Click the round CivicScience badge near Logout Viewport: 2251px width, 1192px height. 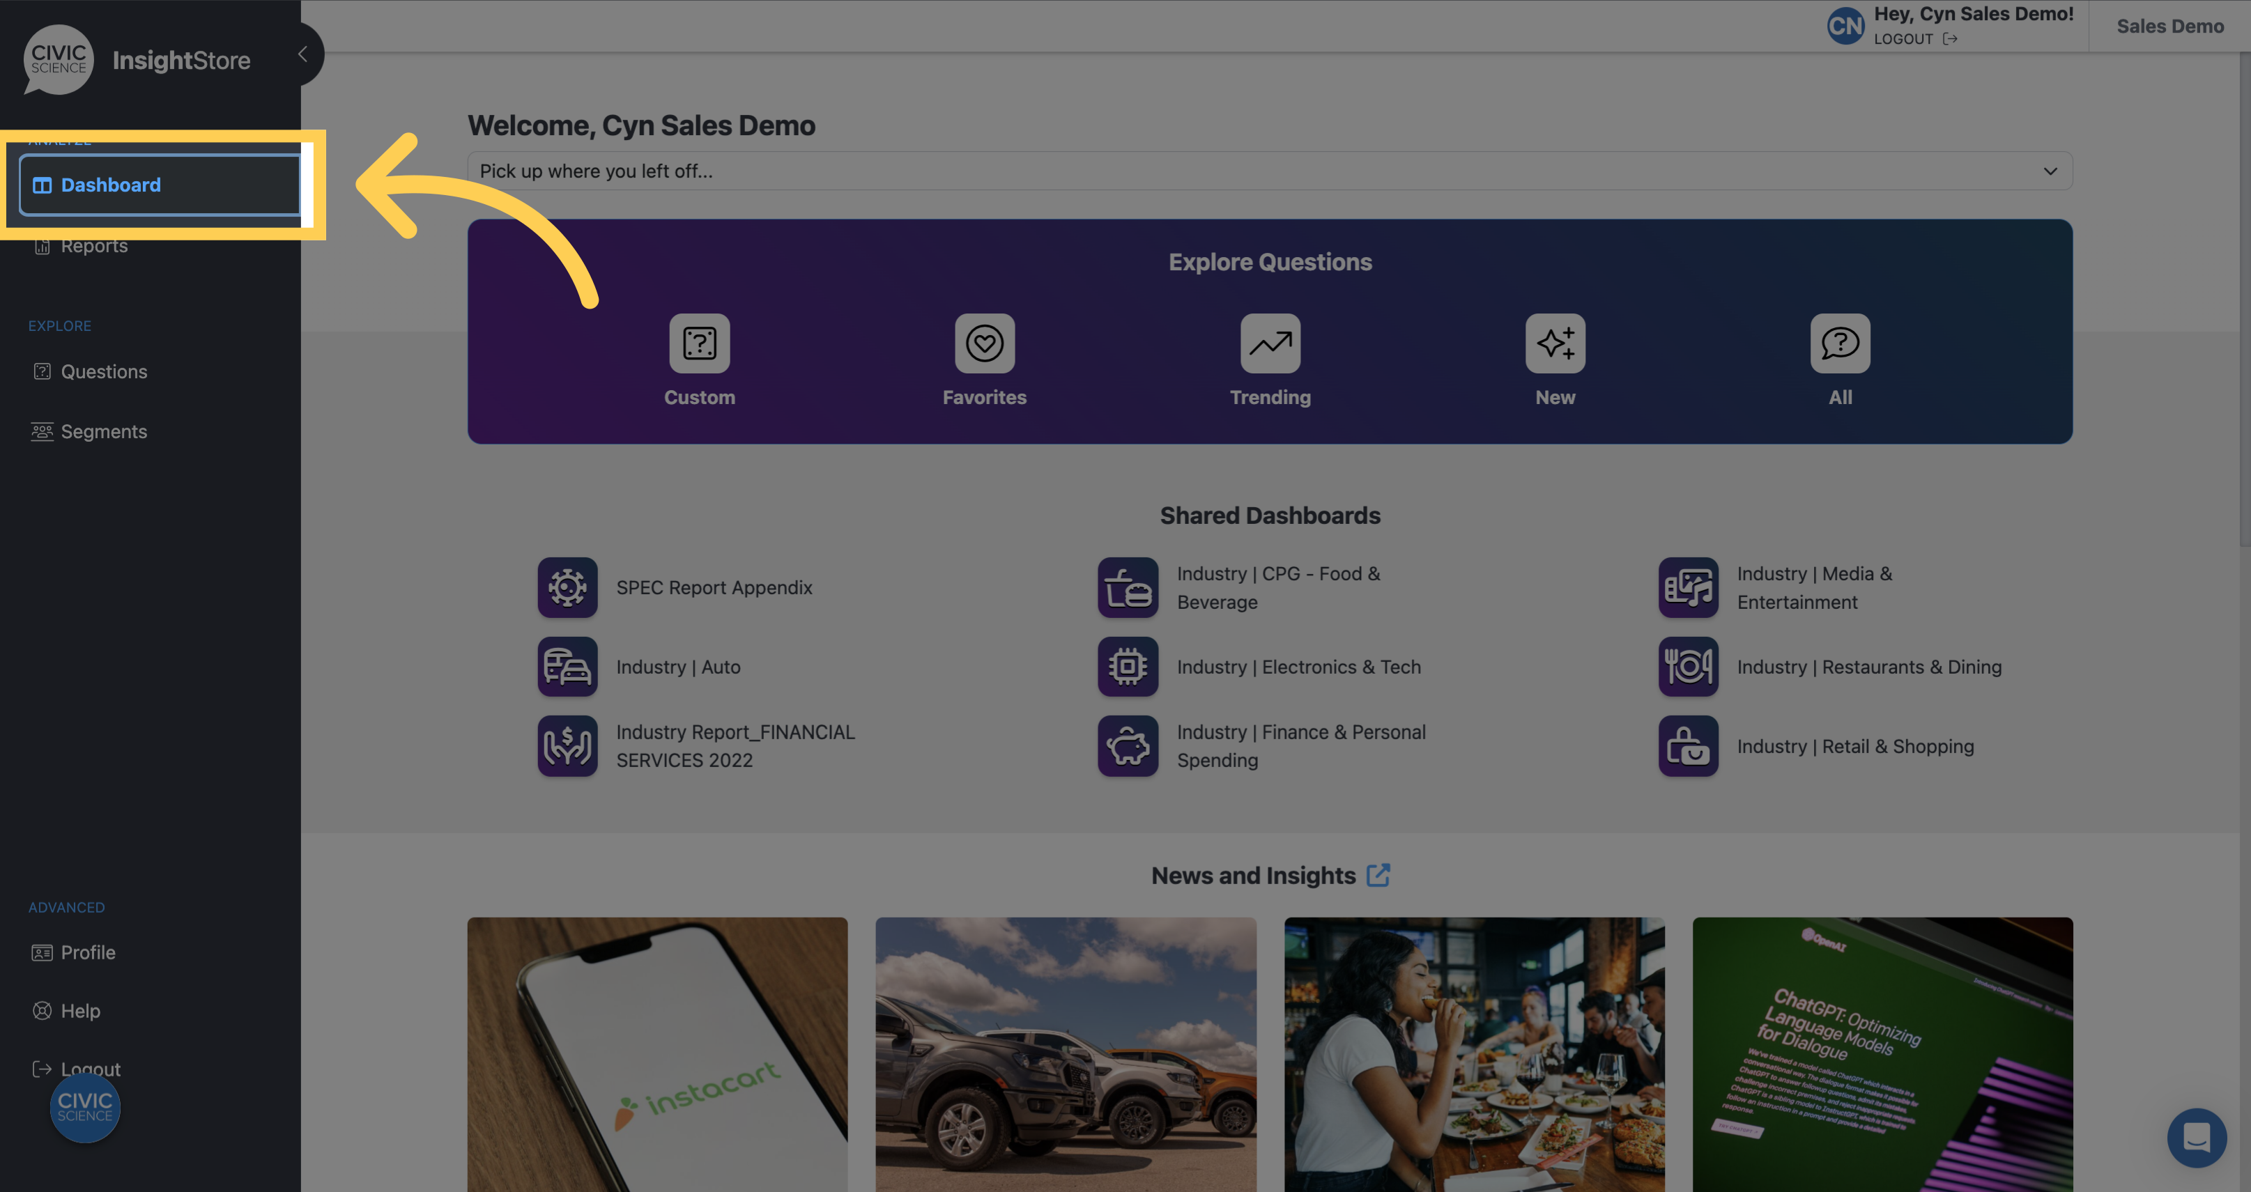85,1108
